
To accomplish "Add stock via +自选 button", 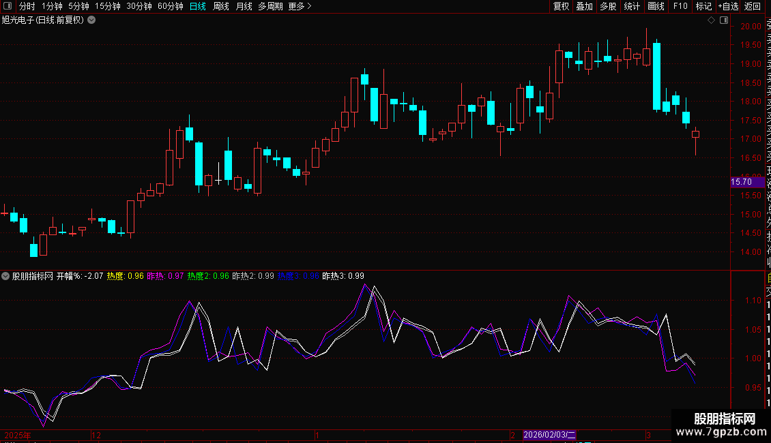I will tap(728, 6).
